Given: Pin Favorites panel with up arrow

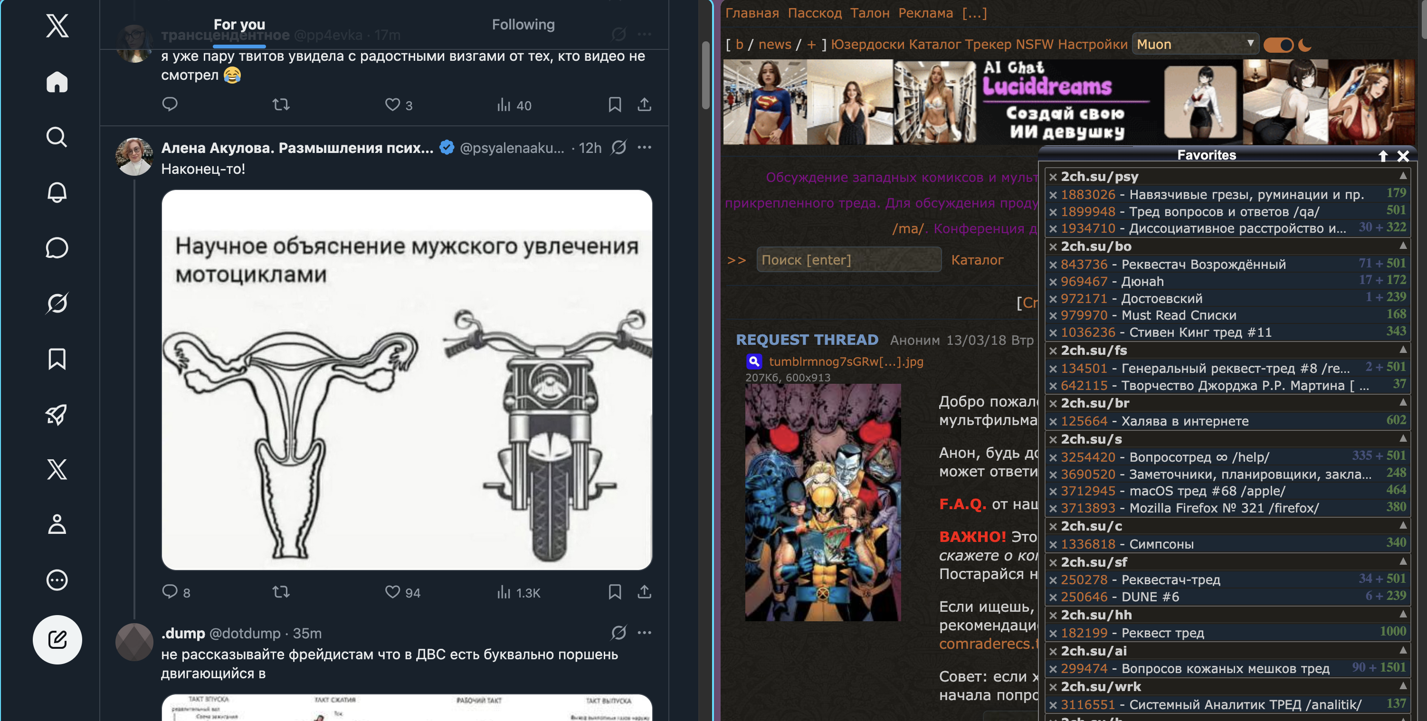Looking at the screenshot, I should point(1383,156).
